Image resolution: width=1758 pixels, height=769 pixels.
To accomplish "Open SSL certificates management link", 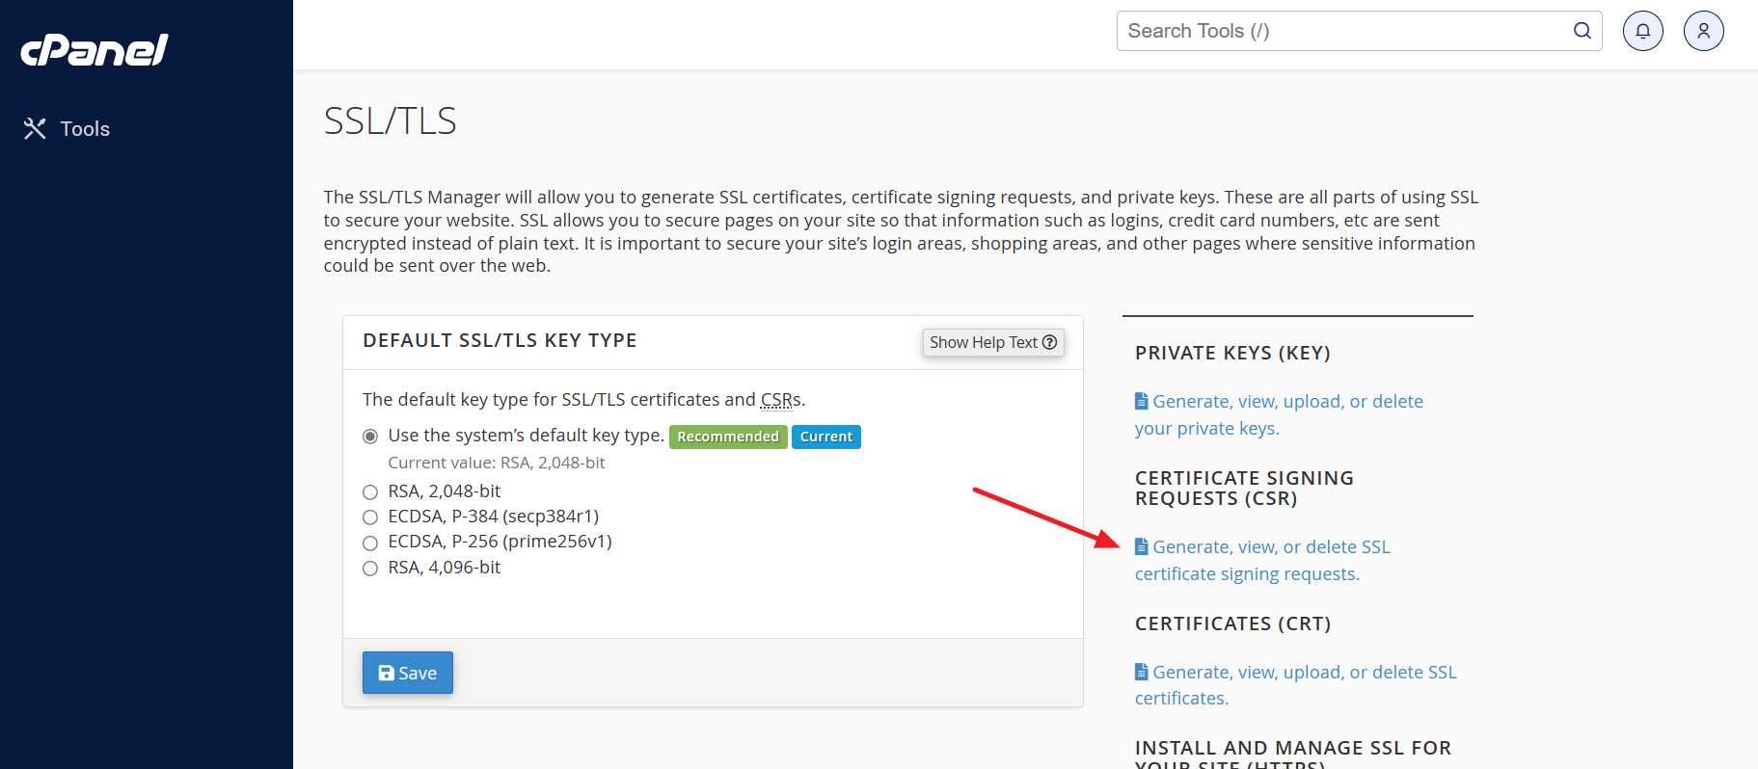I will [x=1296, y=684].
